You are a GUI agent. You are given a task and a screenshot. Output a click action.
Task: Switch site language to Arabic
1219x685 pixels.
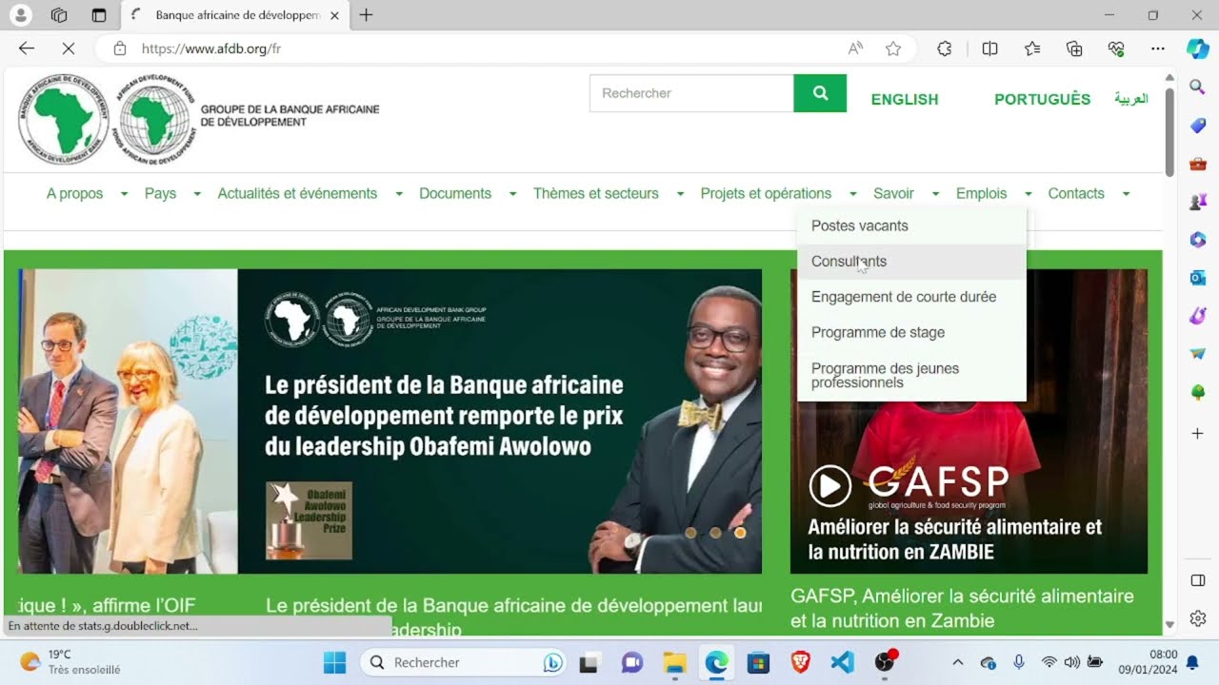(1131, 99)
